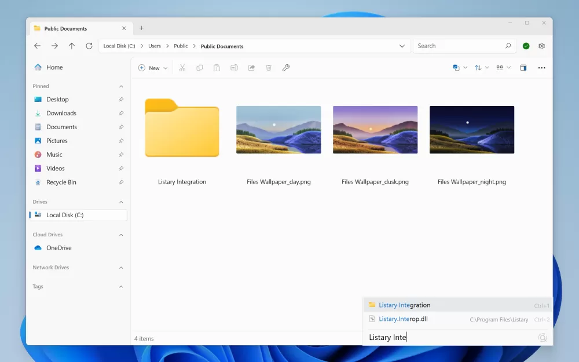The width and height of the screenshot is (579, 362).
Task: Delete the selected item with trash icon
Action: (269, 68)
